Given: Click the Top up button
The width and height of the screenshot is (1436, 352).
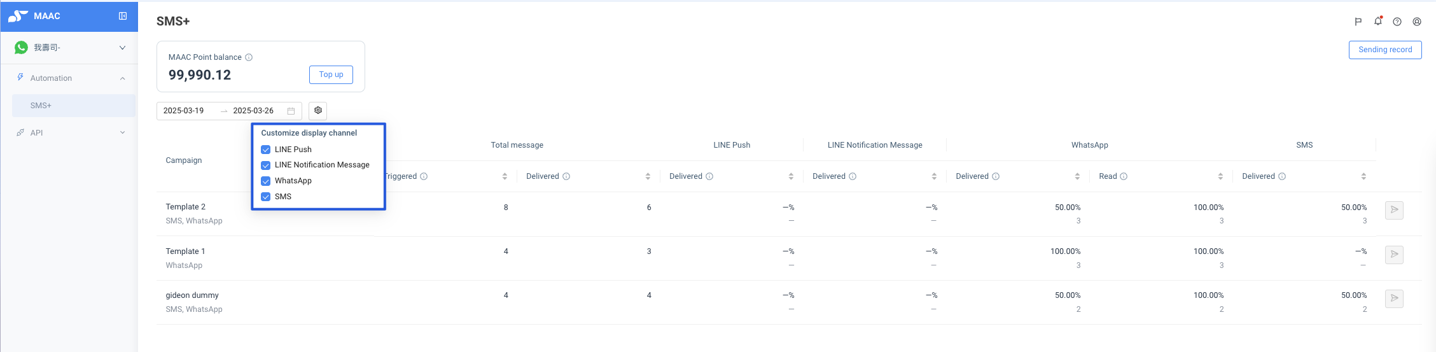Looking at the screenshot, I should [331, 74].
